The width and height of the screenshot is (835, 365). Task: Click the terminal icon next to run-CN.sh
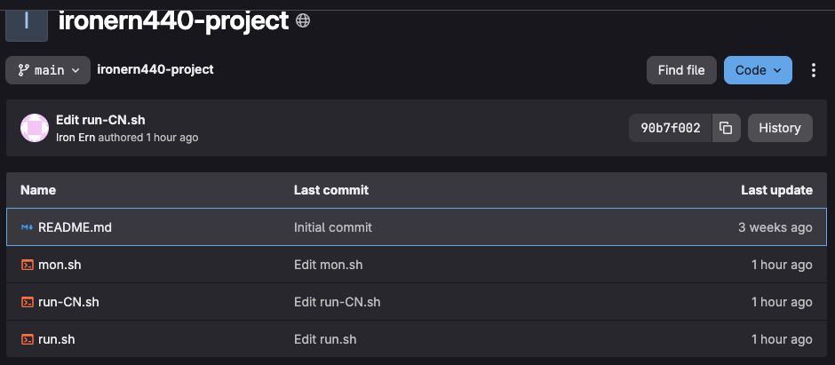click(28, 302)
